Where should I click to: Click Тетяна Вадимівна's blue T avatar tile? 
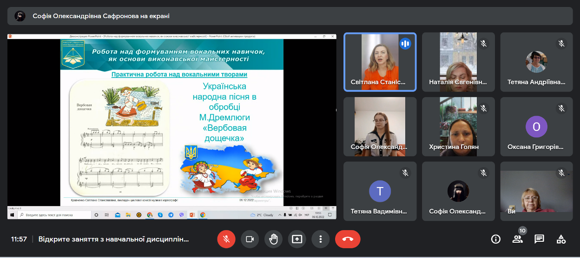pos(380,191)
